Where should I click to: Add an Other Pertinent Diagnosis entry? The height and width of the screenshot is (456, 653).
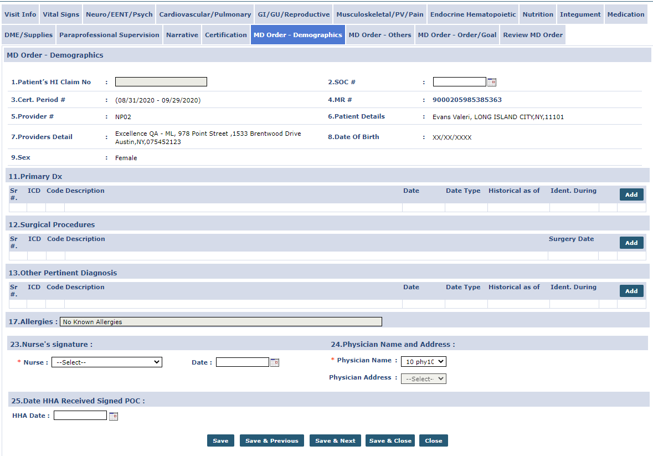pos(631,291)
